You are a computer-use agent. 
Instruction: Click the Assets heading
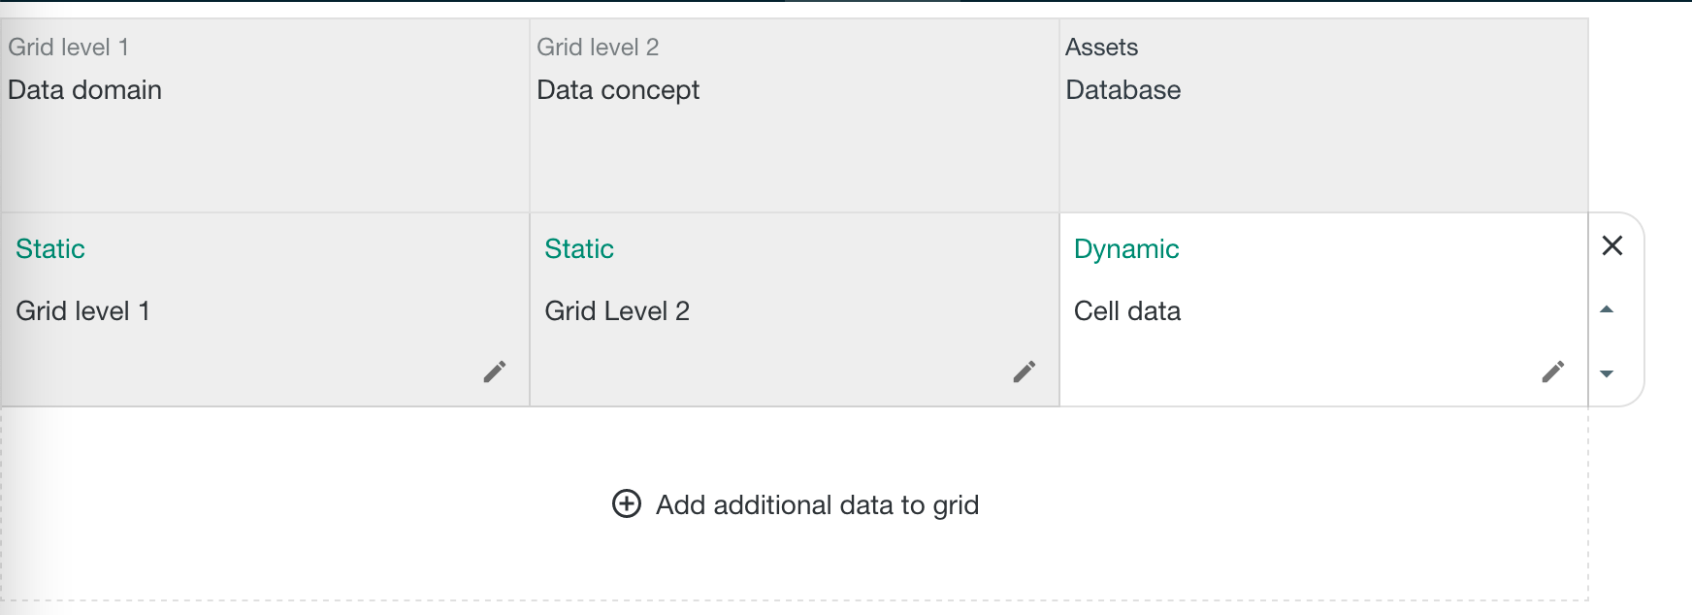[x=1101, y=47]
